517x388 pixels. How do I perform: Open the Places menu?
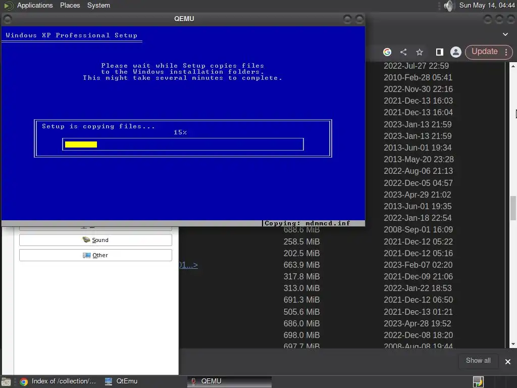point(70,5)
